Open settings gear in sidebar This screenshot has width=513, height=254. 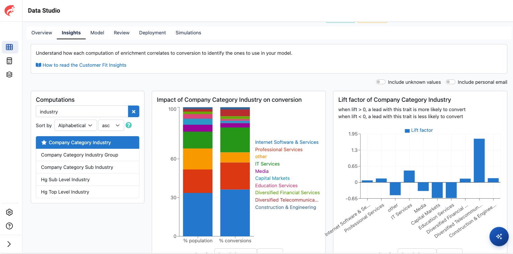10,212
